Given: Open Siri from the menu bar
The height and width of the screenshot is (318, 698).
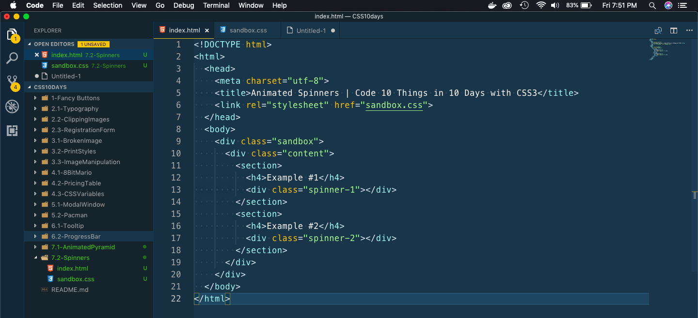Looking at the screenshot, I should pyautogui.click(x=668, y=5).
